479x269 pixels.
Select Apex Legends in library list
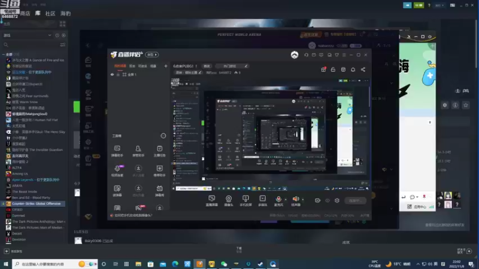click(x=36, y=180)
